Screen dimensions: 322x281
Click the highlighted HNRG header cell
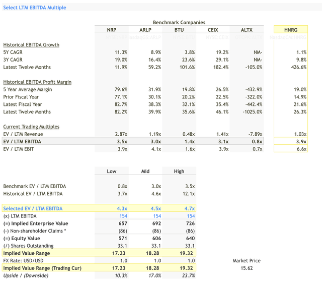click(290, 30)
